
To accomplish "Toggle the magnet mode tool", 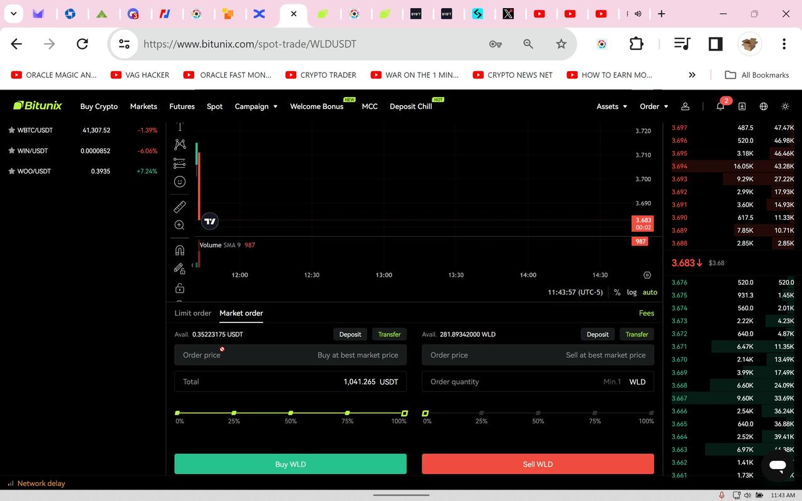I will tap(180, 250).
